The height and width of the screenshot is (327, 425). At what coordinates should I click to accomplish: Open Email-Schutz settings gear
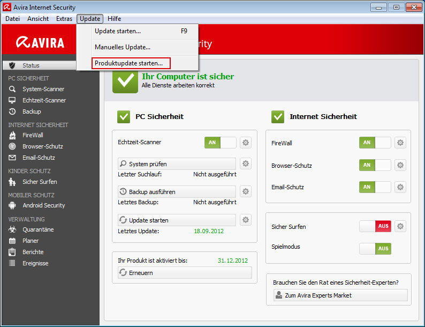click(x=400, y=187)
